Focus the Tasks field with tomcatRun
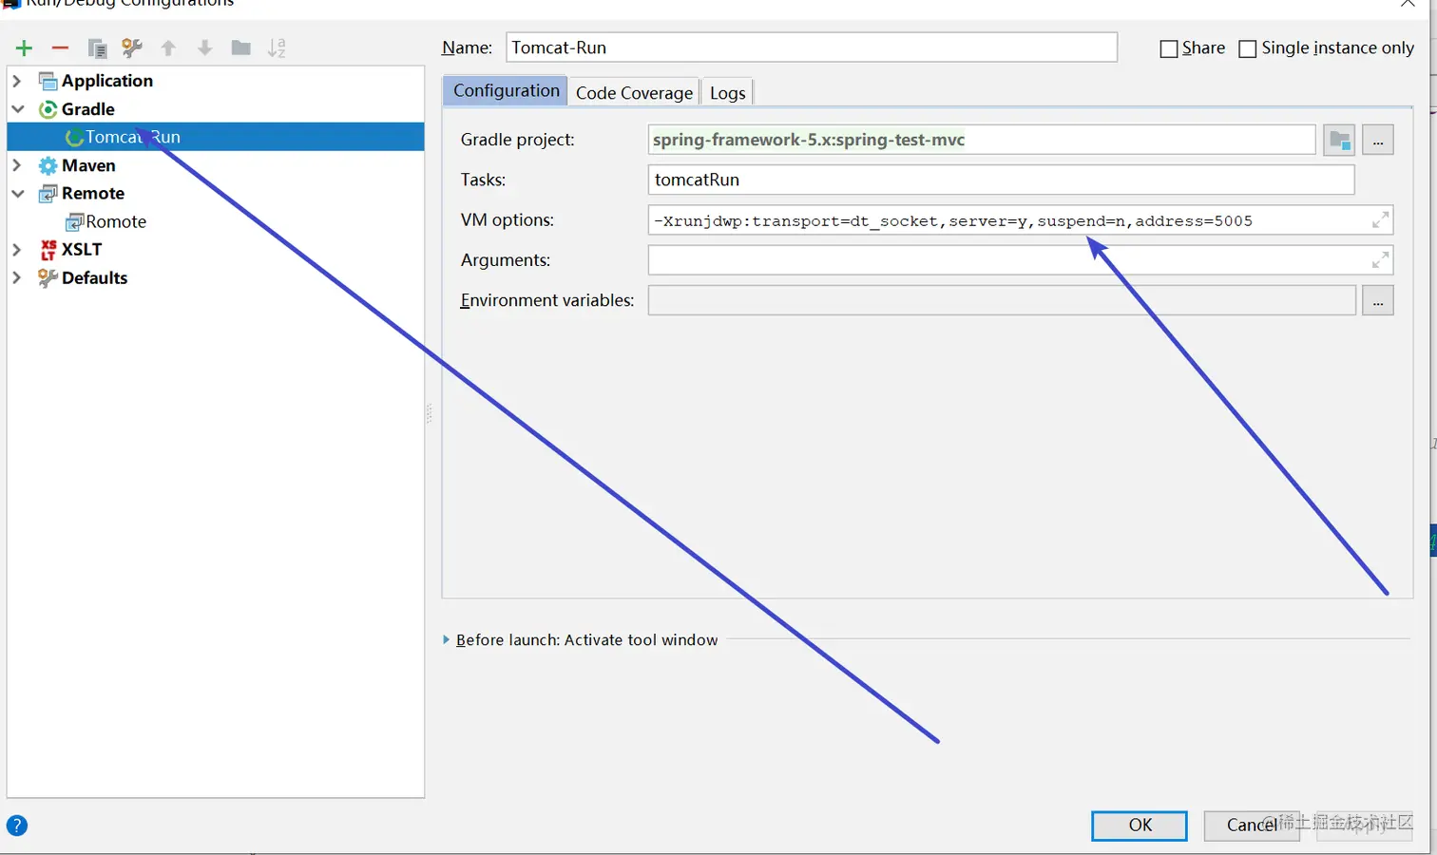Image resolution: width=1437 pixels, height=855 pixels. [x=1002, y=180]
